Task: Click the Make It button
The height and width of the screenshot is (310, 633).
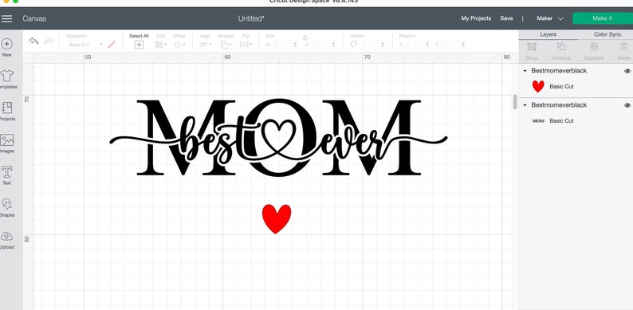Action: [603, 18]
